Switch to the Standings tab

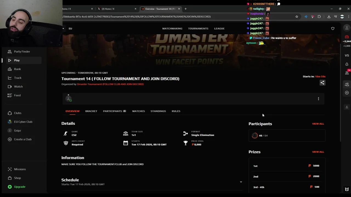[158, 111]
